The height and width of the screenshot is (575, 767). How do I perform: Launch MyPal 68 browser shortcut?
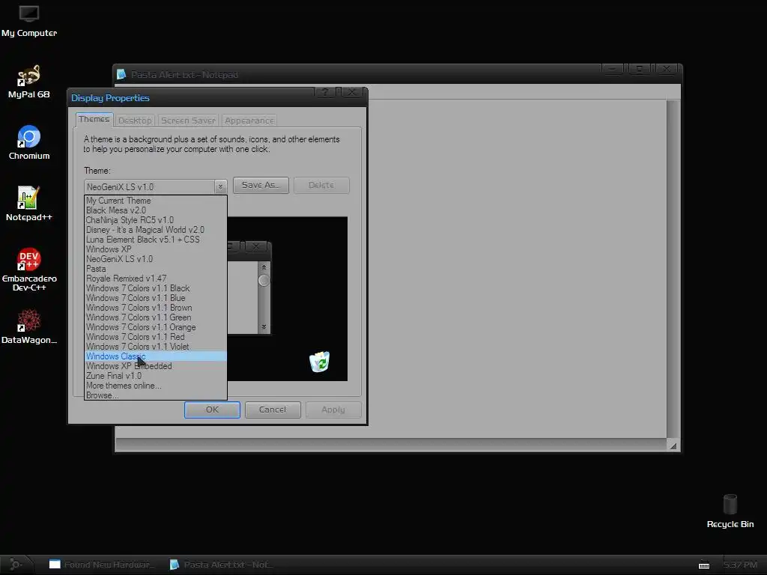coord(29,82)
